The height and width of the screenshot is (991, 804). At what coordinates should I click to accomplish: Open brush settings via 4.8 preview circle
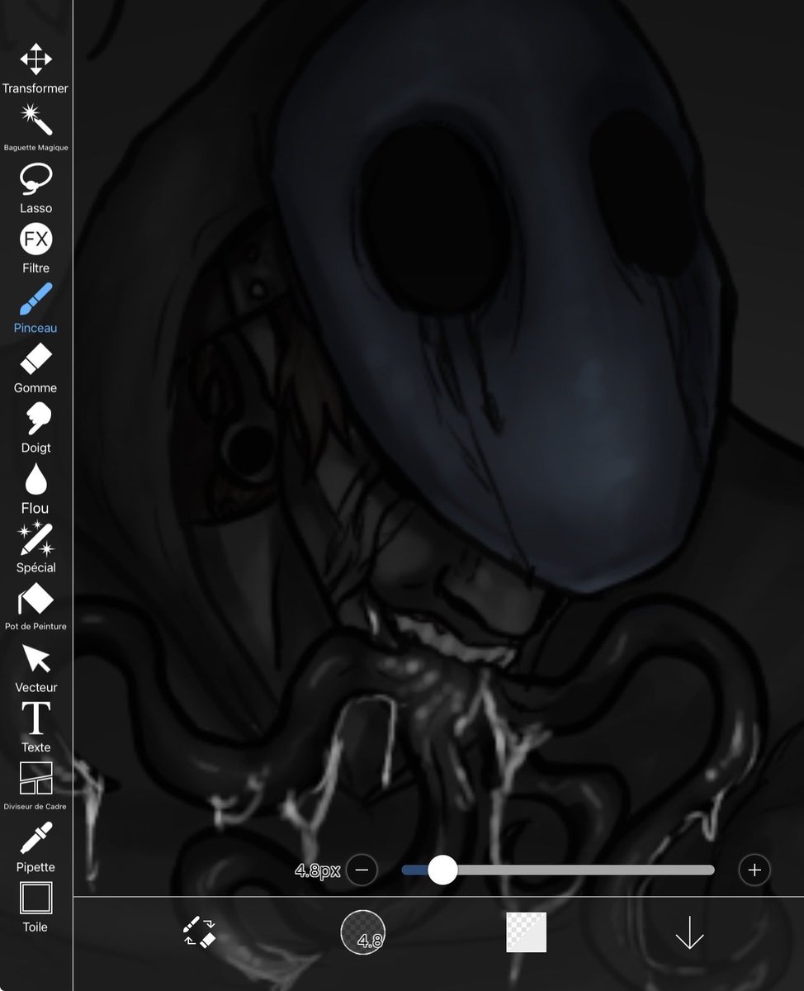[x=363, y=932]
